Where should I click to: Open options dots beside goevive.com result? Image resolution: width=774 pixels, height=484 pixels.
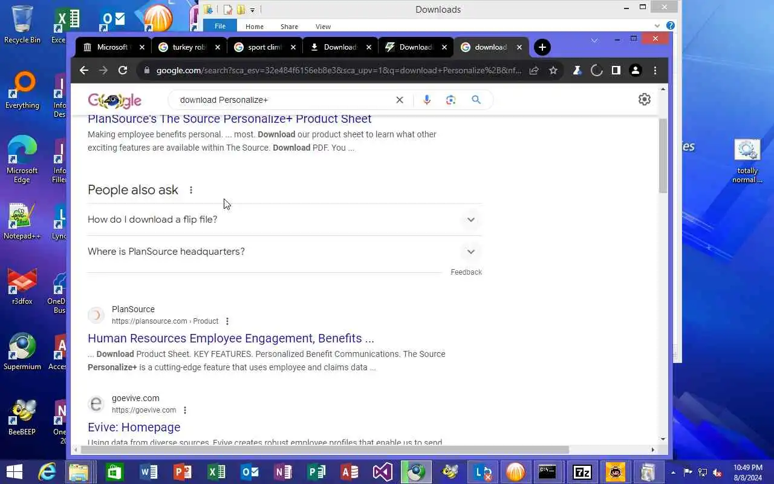pos(185,410)
